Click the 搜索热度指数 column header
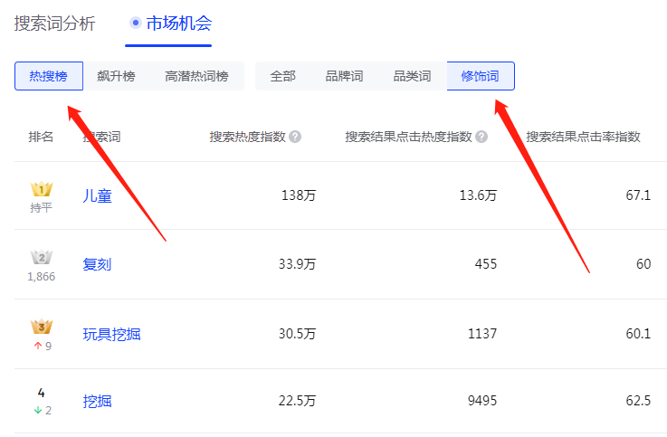667x437 pixels. click(x=247, y=137)
